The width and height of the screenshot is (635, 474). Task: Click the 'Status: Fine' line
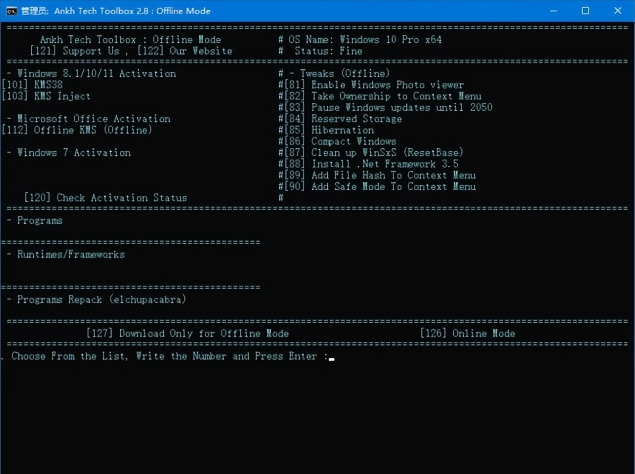coord(328,51)
